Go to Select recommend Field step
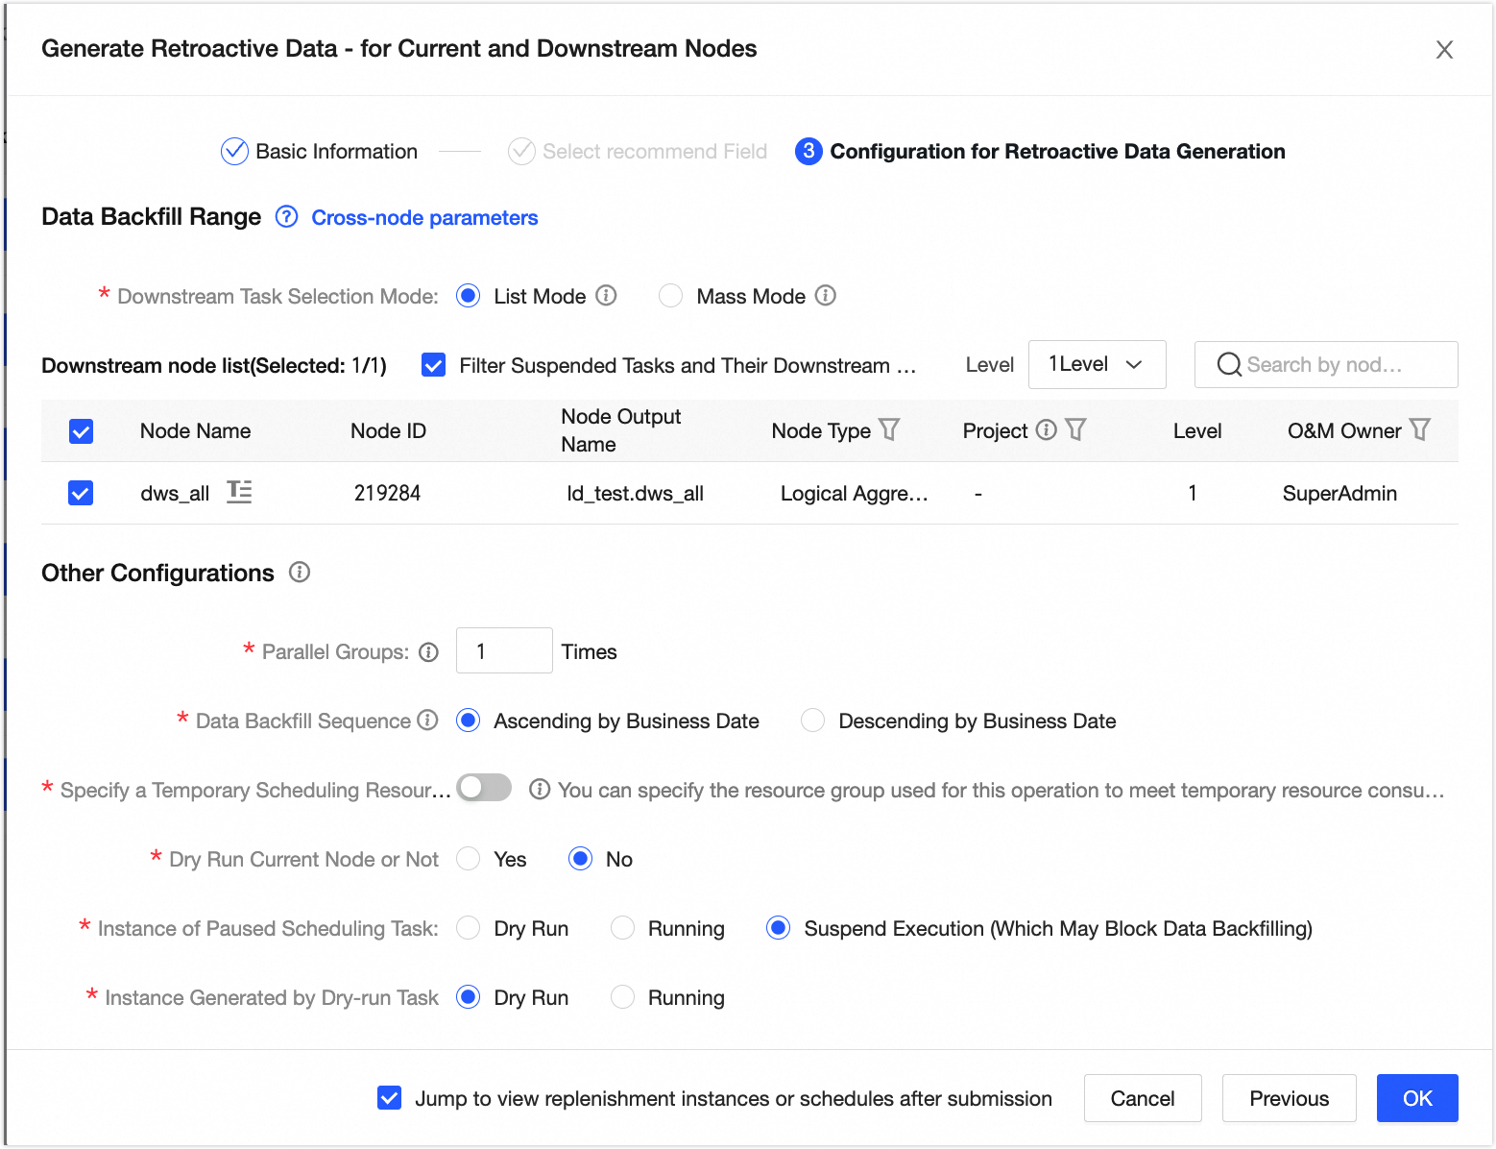This screenshot has height=1149, width=1496. 638,152
